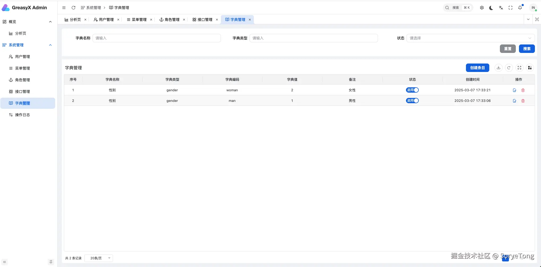The image size is (541, 267).
Task: Click the 系统管理 breadcrumb
Action: (91, 8)
